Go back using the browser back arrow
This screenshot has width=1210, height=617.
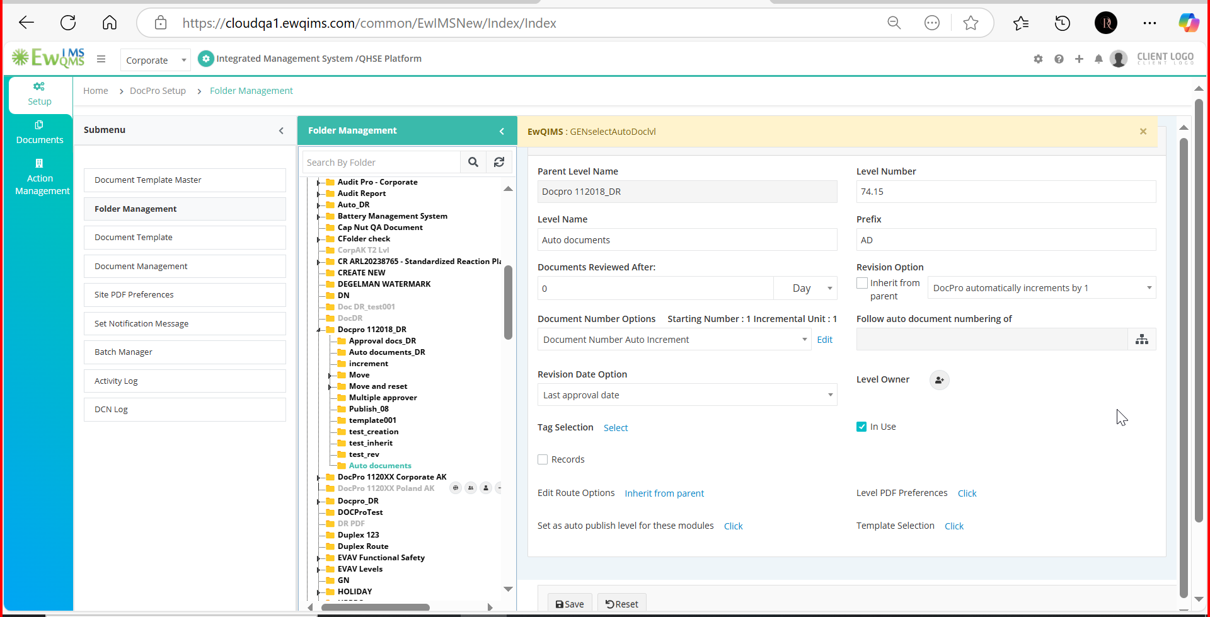[x=26, y=23]
